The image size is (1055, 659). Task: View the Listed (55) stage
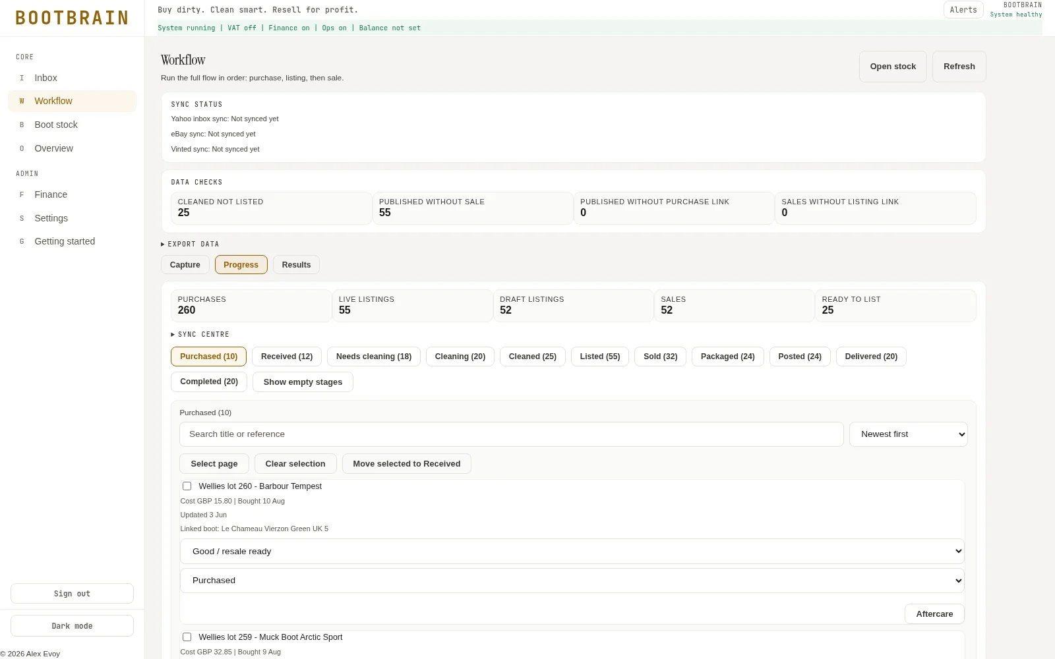(600, 357)
